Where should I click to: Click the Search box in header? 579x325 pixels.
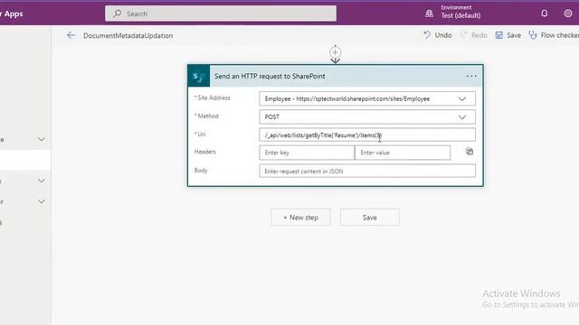click(221, 14)
